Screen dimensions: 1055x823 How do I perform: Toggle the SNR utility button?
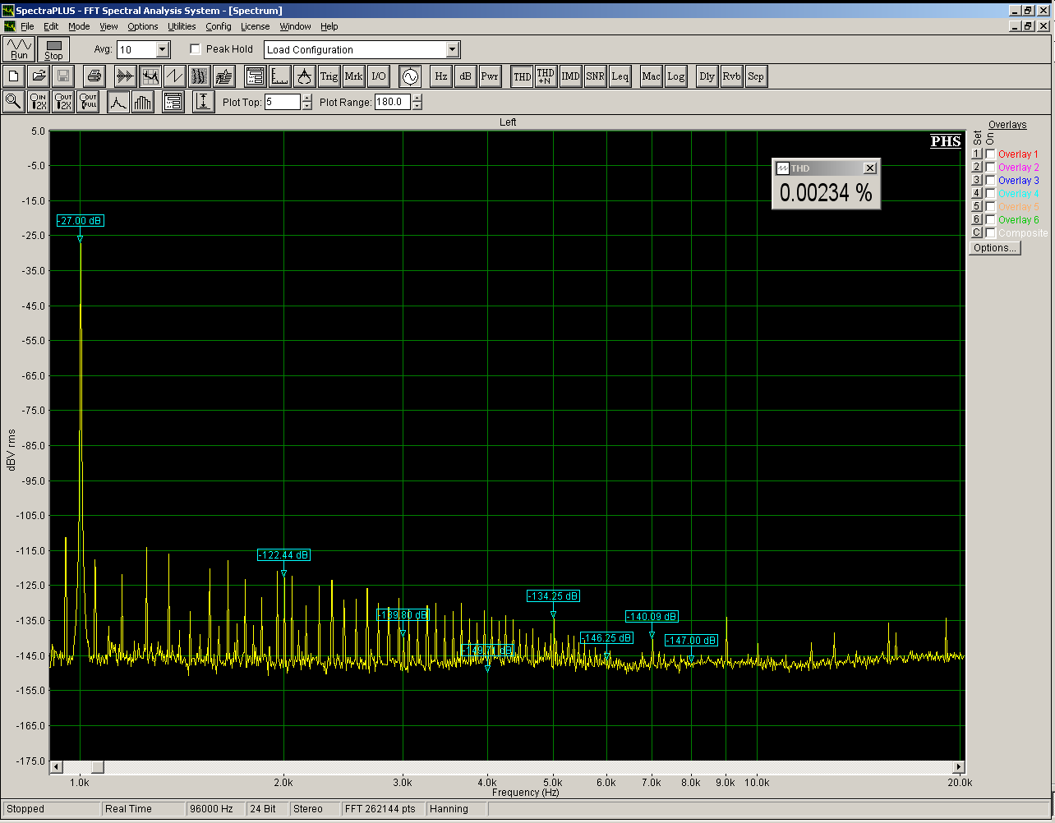(x=596, y=76)
